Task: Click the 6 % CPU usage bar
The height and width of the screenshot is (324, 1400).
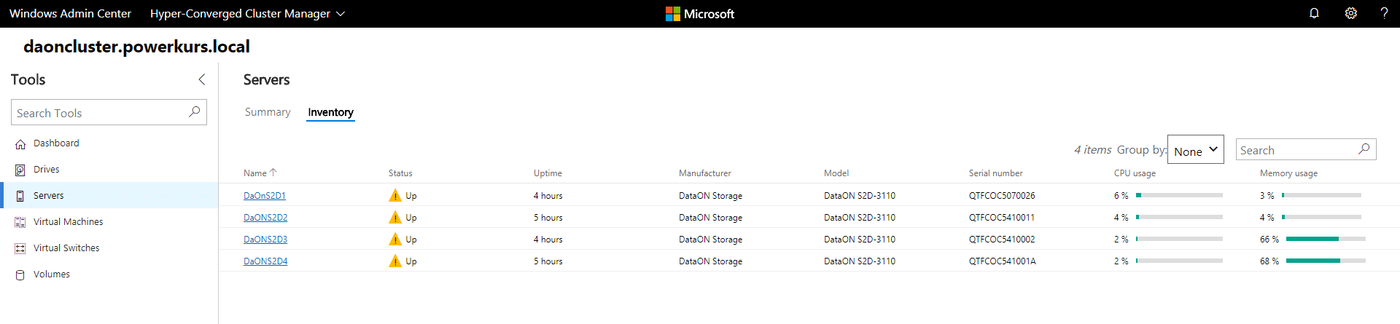Action: (x=1179, y=195)
